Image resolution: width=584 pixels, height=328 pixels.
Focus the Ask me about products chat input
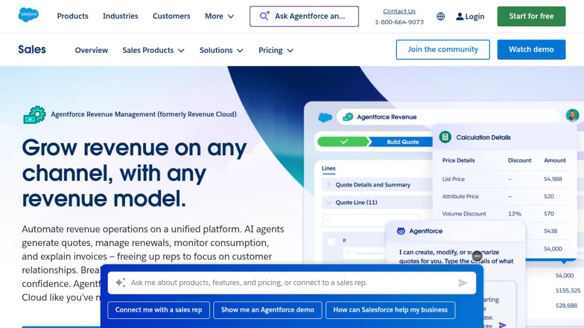[x=291, y=283]
